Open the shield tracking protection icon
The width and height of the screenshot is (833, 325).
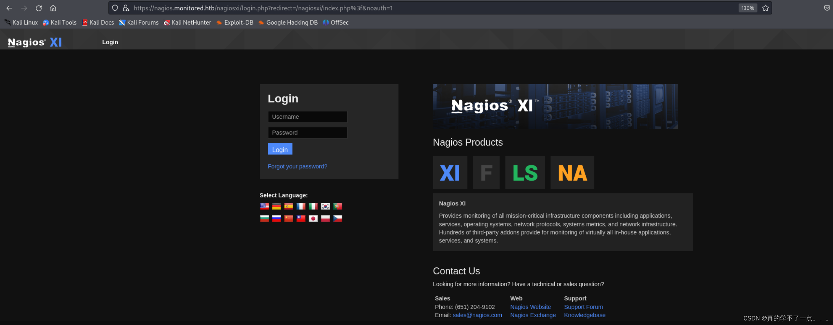tap(115, 8)
